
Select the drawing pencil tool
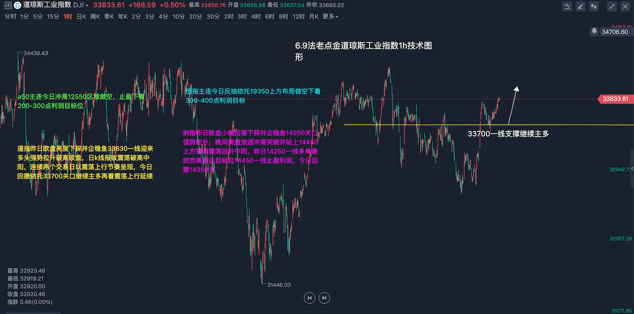pos(581,6)
